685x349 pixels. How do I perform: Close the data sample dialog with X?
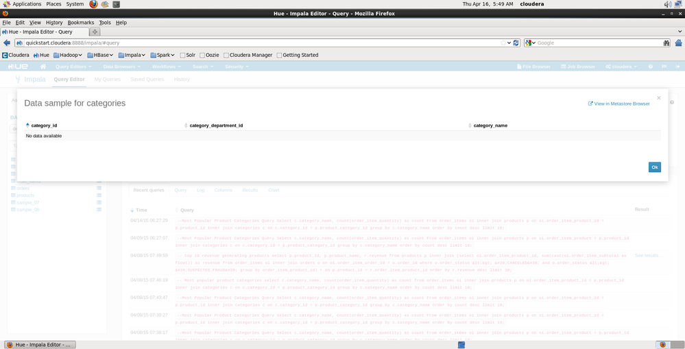tap(659, 98)
